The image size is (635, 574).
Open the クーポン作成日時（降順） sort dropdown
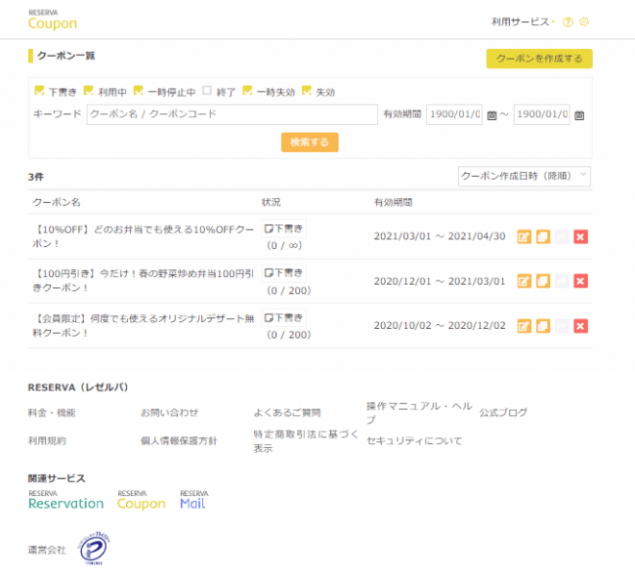(524, 176)
